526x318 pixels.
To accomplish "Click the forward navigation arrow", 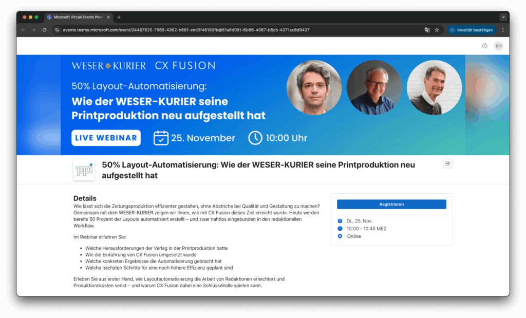I will click(x=33, y=30).
